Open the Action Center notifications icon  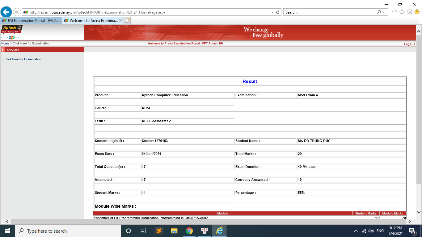[412, 231]
